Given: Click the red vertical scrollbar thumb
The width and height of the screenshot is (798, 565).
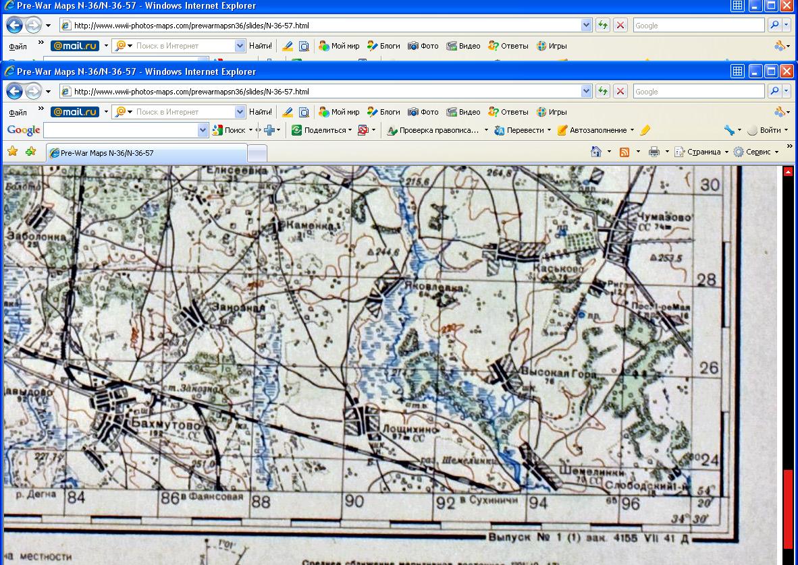Looking at the screenshot, I should (x=788, y=509).
